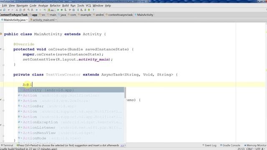
Task: Click the example breadcrumb folder
Action: coord(85,15)
